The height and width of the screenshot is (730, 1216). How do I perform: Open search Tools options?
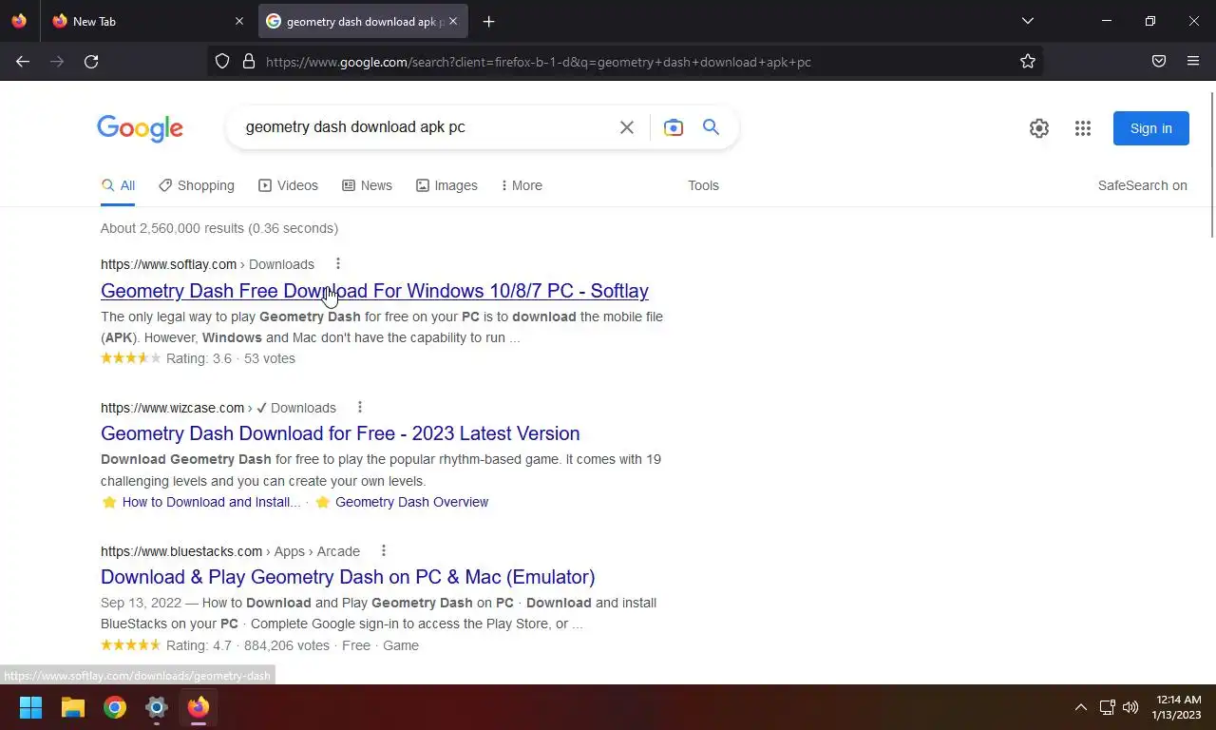pos(703,185)
